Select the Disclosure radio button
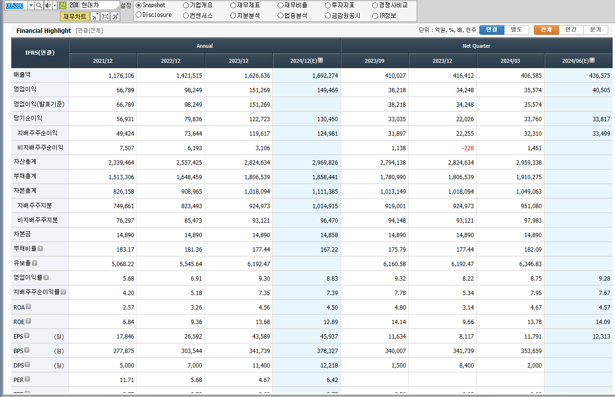The width and height of the screenshot is (615, 397). pos(139,15)
